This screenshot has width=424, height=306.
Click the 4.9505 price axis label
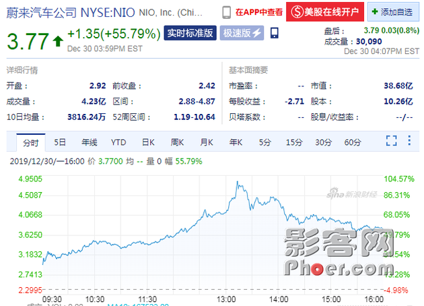[x=30, y=179]
